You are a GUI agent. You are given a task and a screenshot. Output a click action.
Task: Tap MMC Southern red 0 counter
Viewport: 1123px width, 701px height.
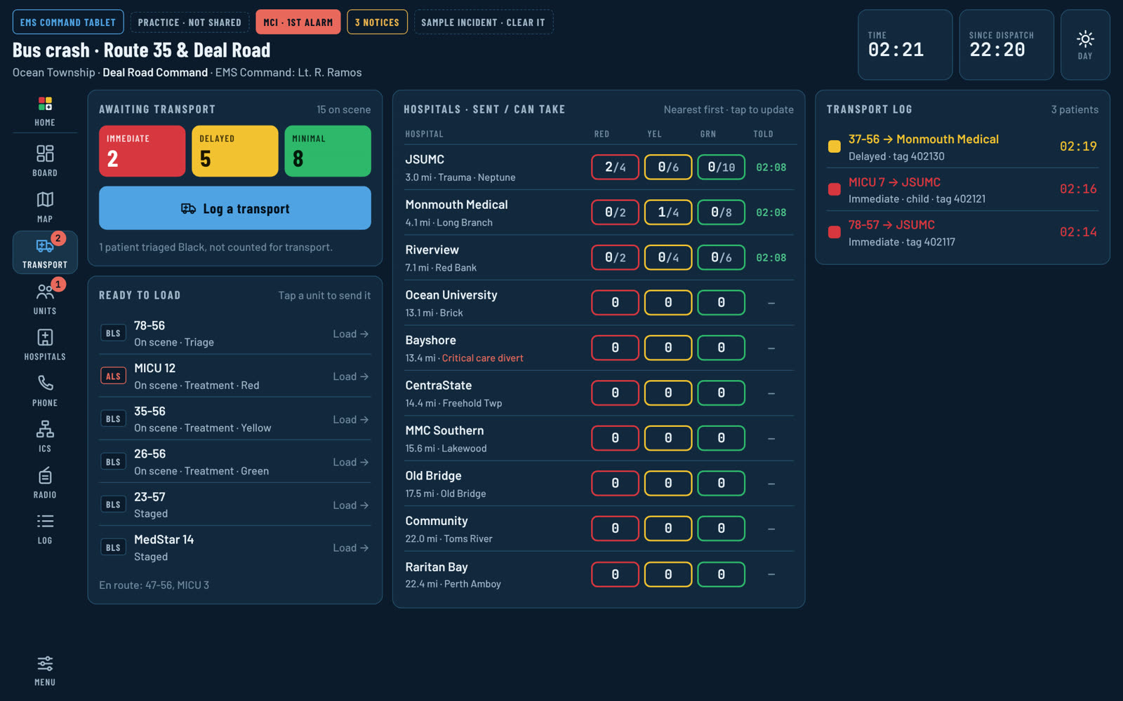tap(616, 438)
